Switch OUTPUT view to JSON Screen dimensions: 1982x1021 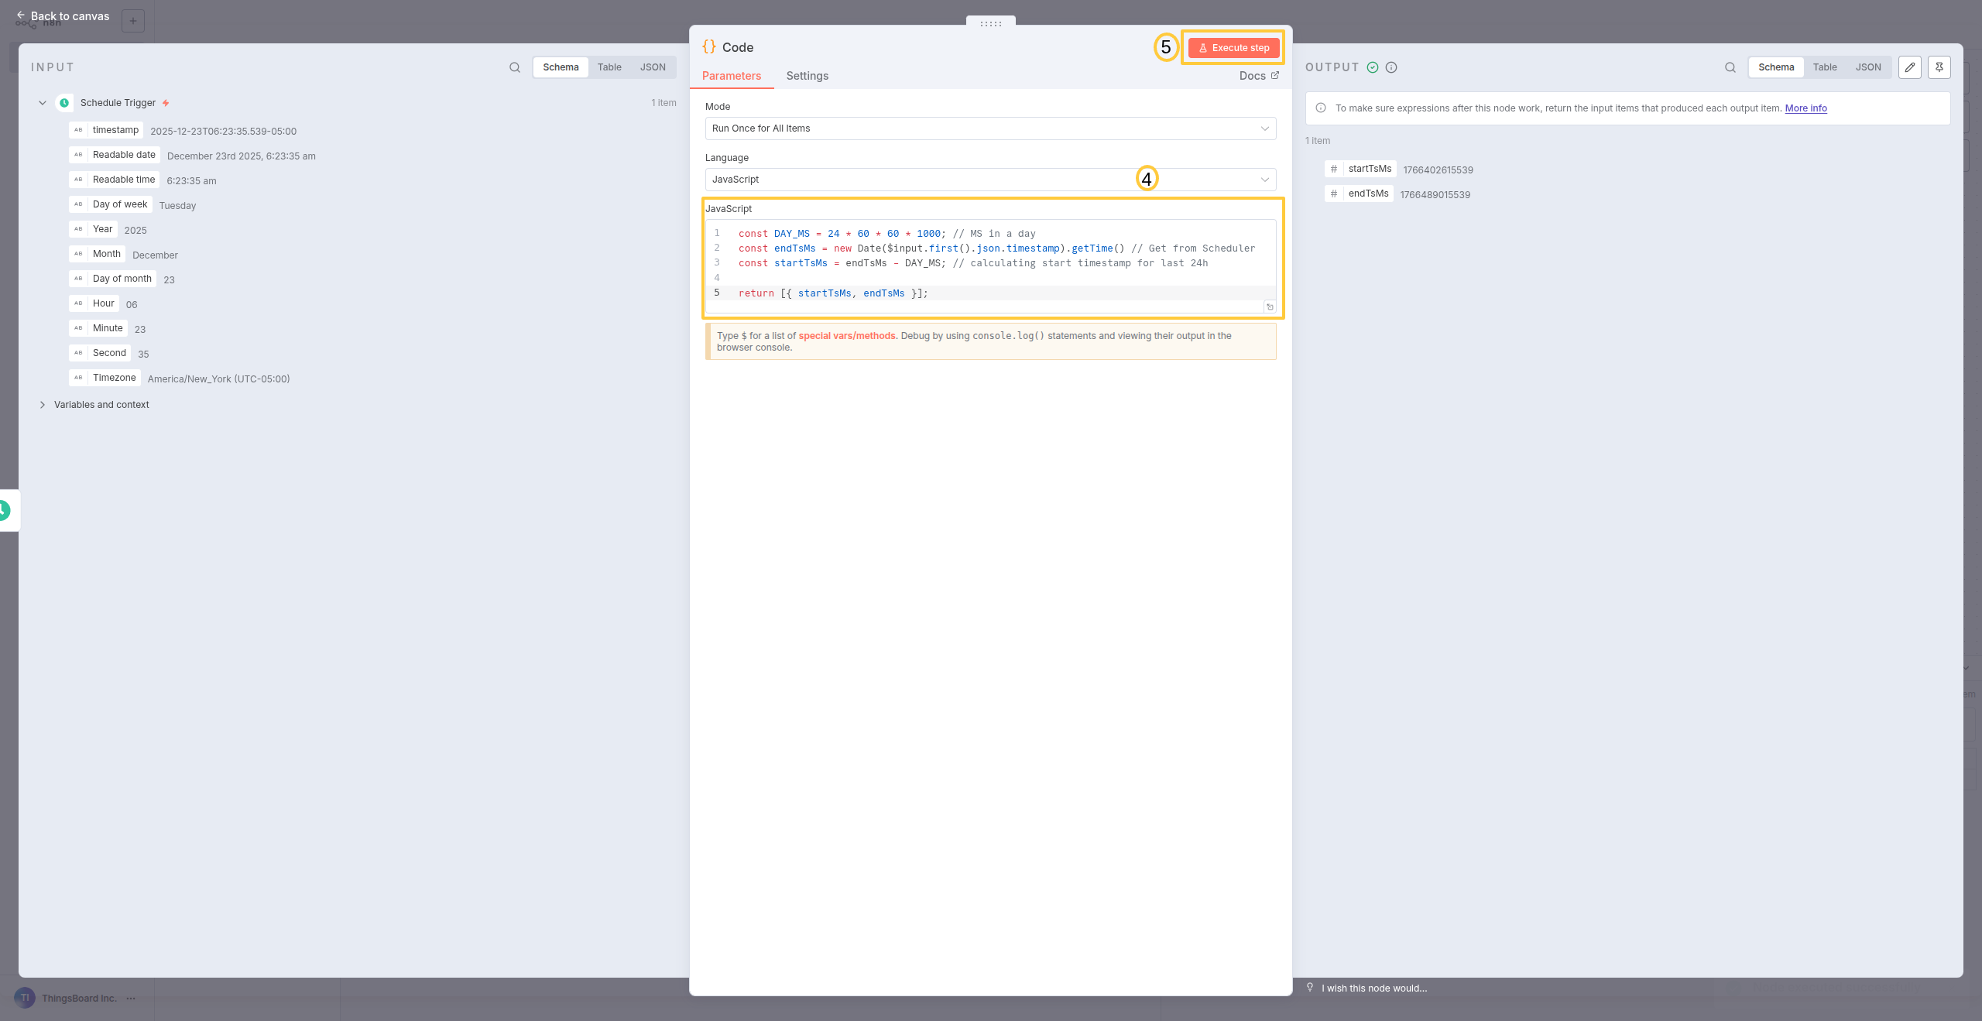tap(1868, 67)
